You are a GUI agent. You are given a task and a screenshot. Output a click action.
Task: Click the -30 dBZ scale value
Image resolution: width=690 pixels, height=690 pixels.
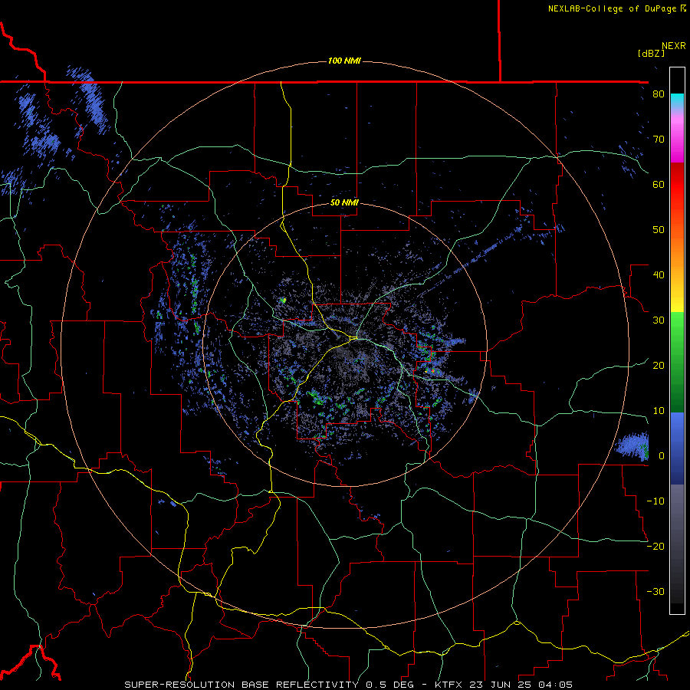655,591
